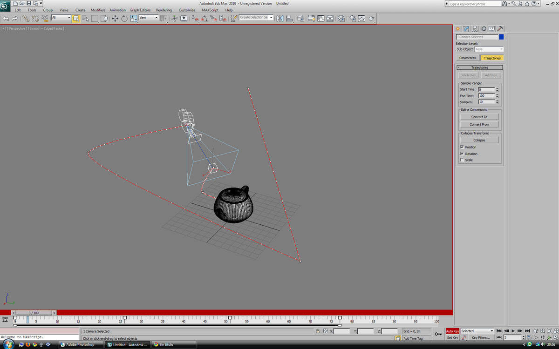The height and width of the screenshot is (349, 559).
Task: Open the Utilities hammer panel tab
Action: pos(500,29)
